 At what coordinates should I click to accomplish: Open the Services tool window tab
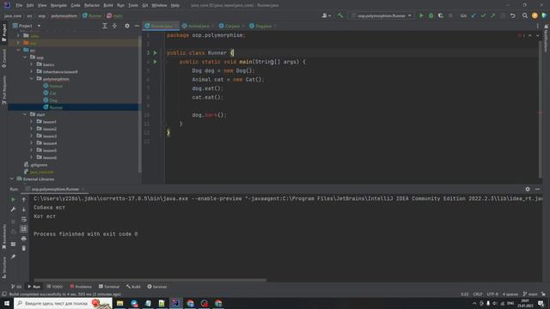(156, 287)
